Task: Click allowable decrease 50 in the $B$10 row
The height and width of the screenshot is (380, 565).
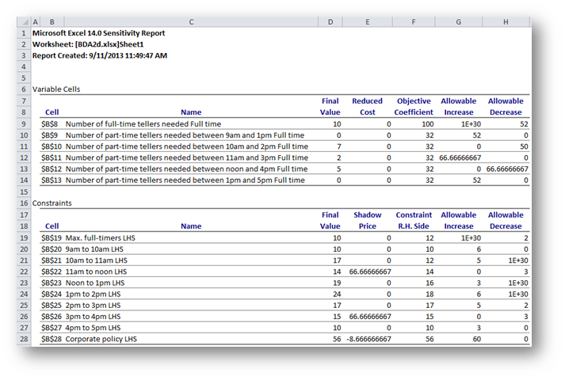Action: point(524,146)
